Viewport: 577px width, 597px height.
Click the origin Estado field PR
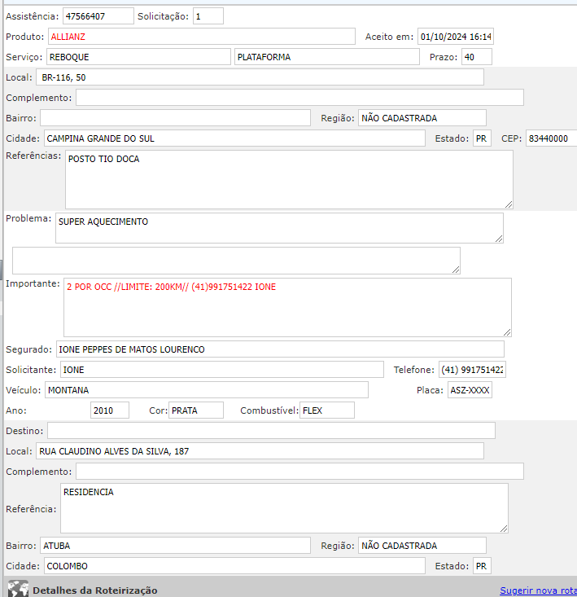pos(482,138)
